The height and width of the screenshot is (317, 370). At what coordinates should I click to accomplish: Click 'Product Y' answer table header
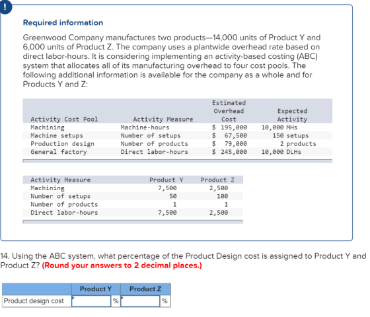click(96, 289)
